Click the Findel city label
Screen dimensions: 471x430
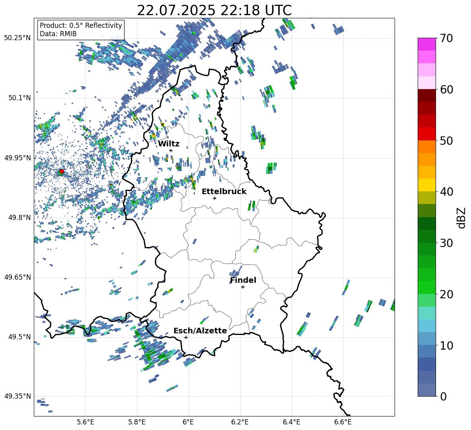tap(243, 280)
